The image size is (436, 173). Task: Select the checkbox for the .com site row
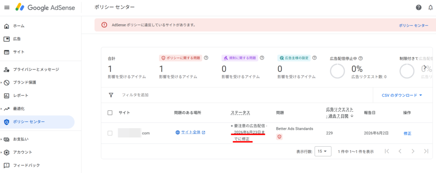point(110,133)
